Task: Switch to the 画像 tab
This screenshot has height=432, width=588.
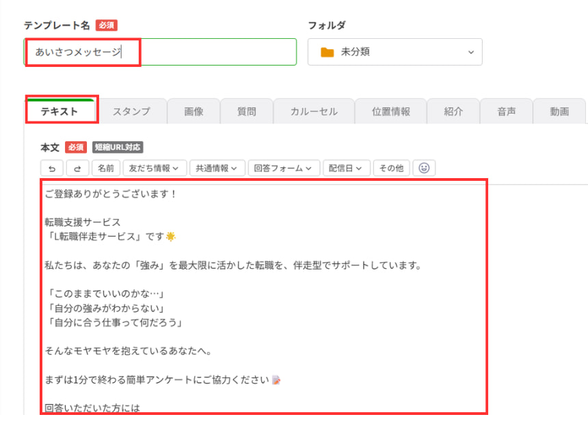Action: pos(194,111)
